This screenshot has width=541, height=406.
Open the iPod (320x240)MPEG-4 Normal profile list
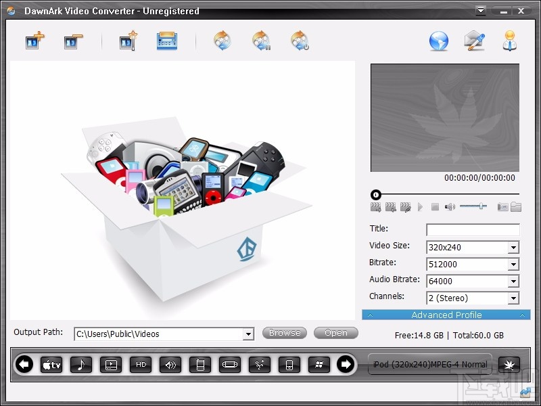(429, 364)
